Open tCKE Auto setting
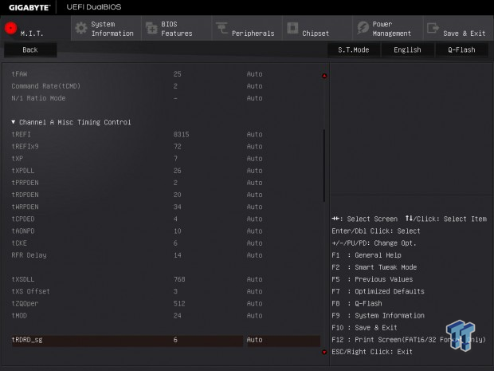This screenshot has height=371, width=494. coord(254,243)
